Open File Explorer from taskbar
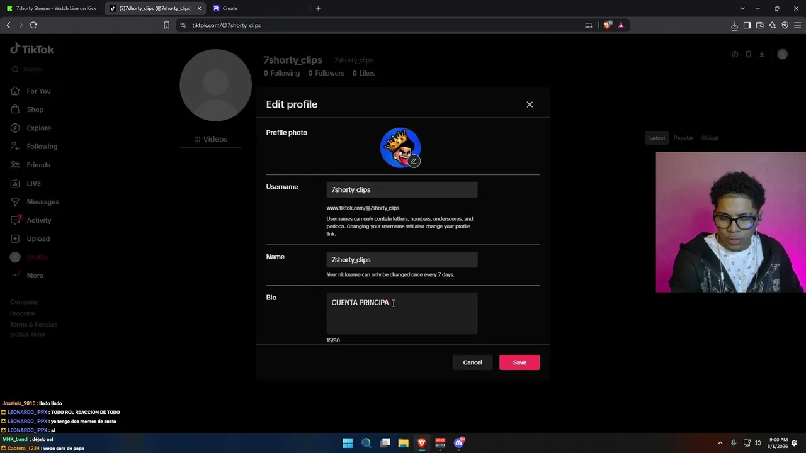The height and width of the screenshot is (453, 806). [403, 443]
